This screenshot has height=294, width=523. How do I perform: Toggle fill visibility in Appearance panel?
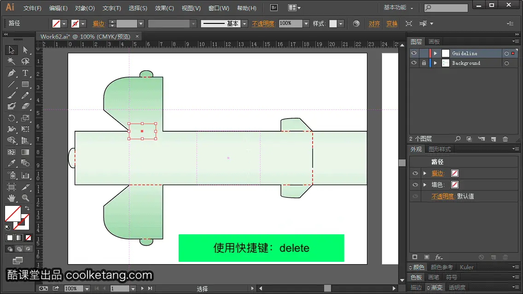pos(415,185)
